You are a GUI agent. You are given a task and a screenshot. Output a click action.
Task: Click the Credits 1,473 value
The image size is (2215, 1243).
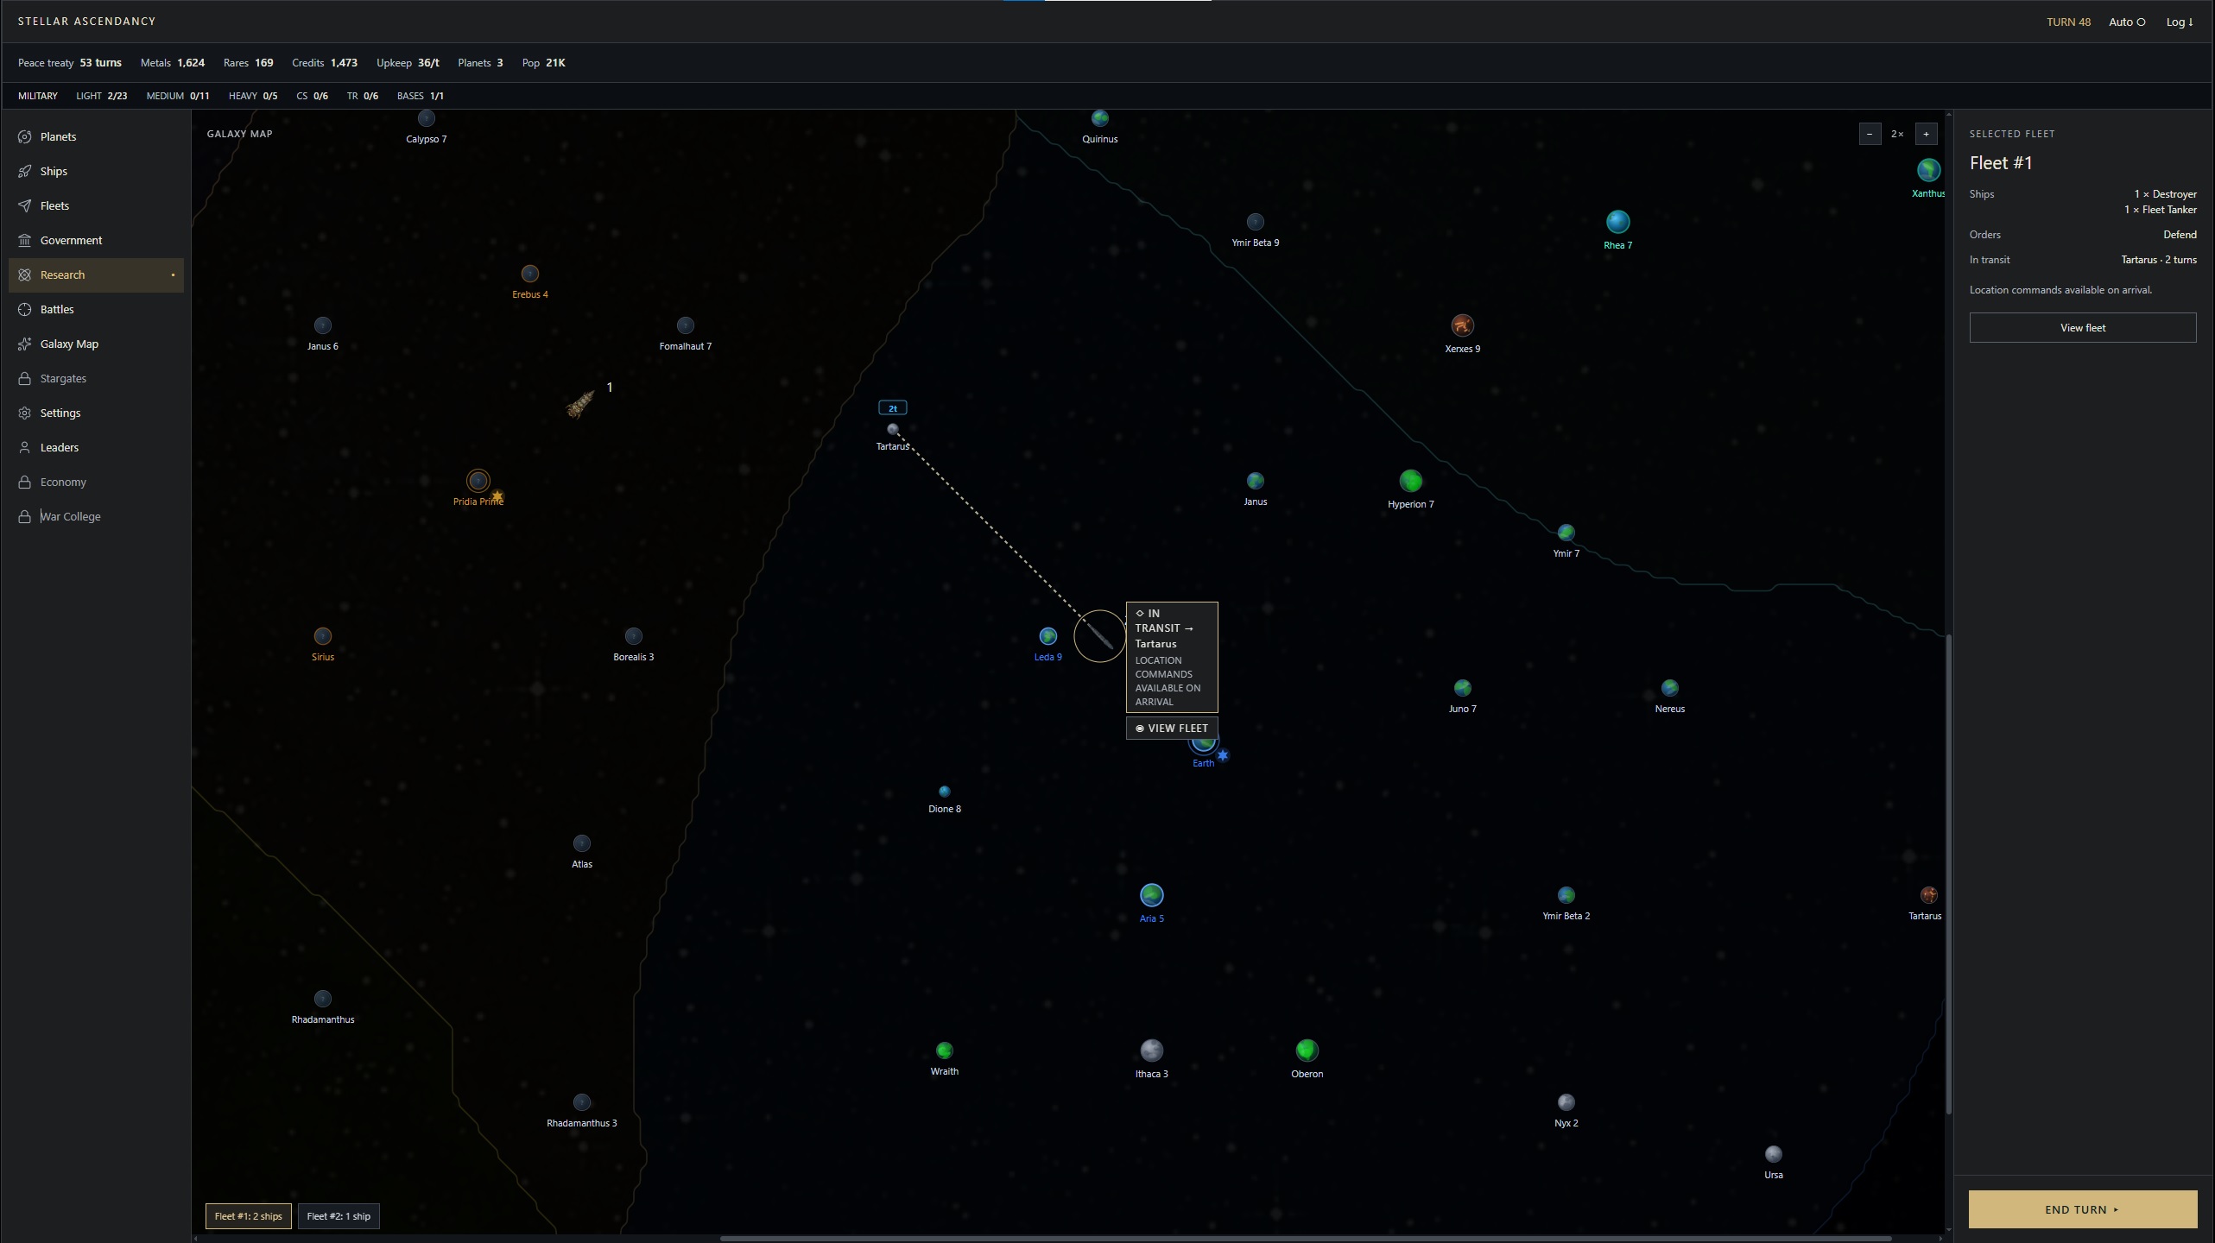pyautogui.click(x=325, y=63)
